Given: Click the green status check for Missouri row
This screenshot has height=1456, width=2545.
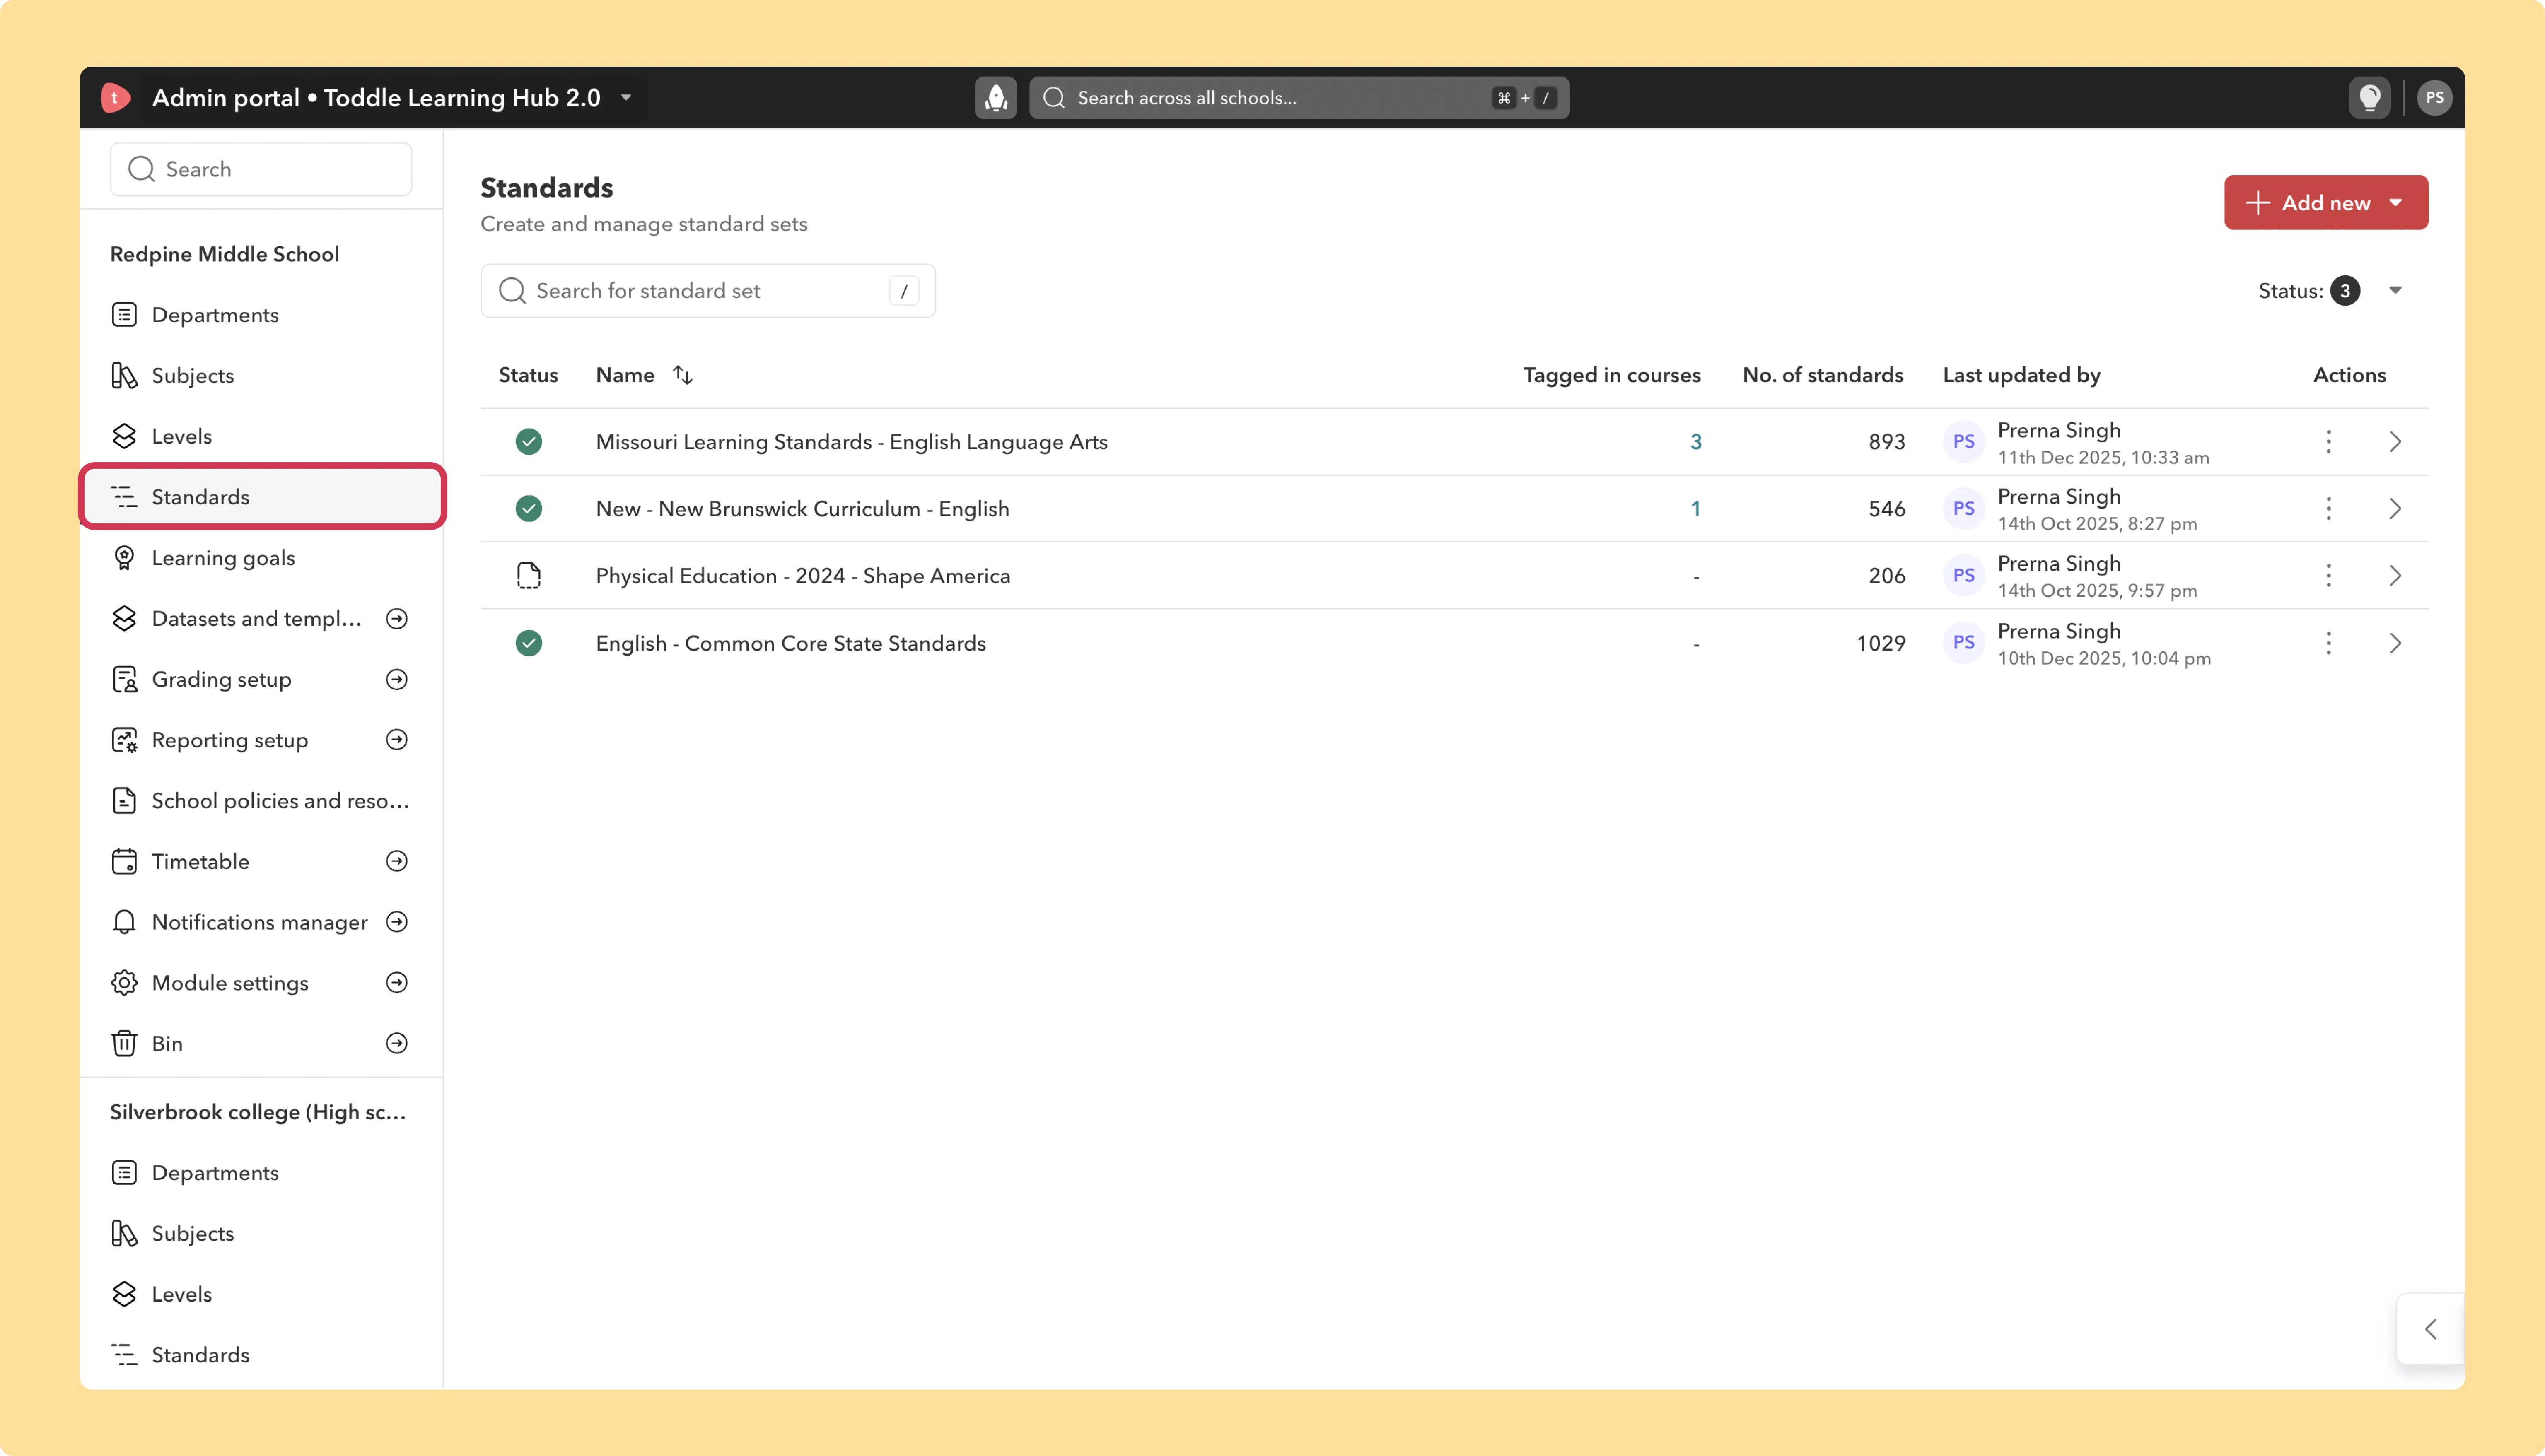Looking at the screenshot, I should (529, 442).
